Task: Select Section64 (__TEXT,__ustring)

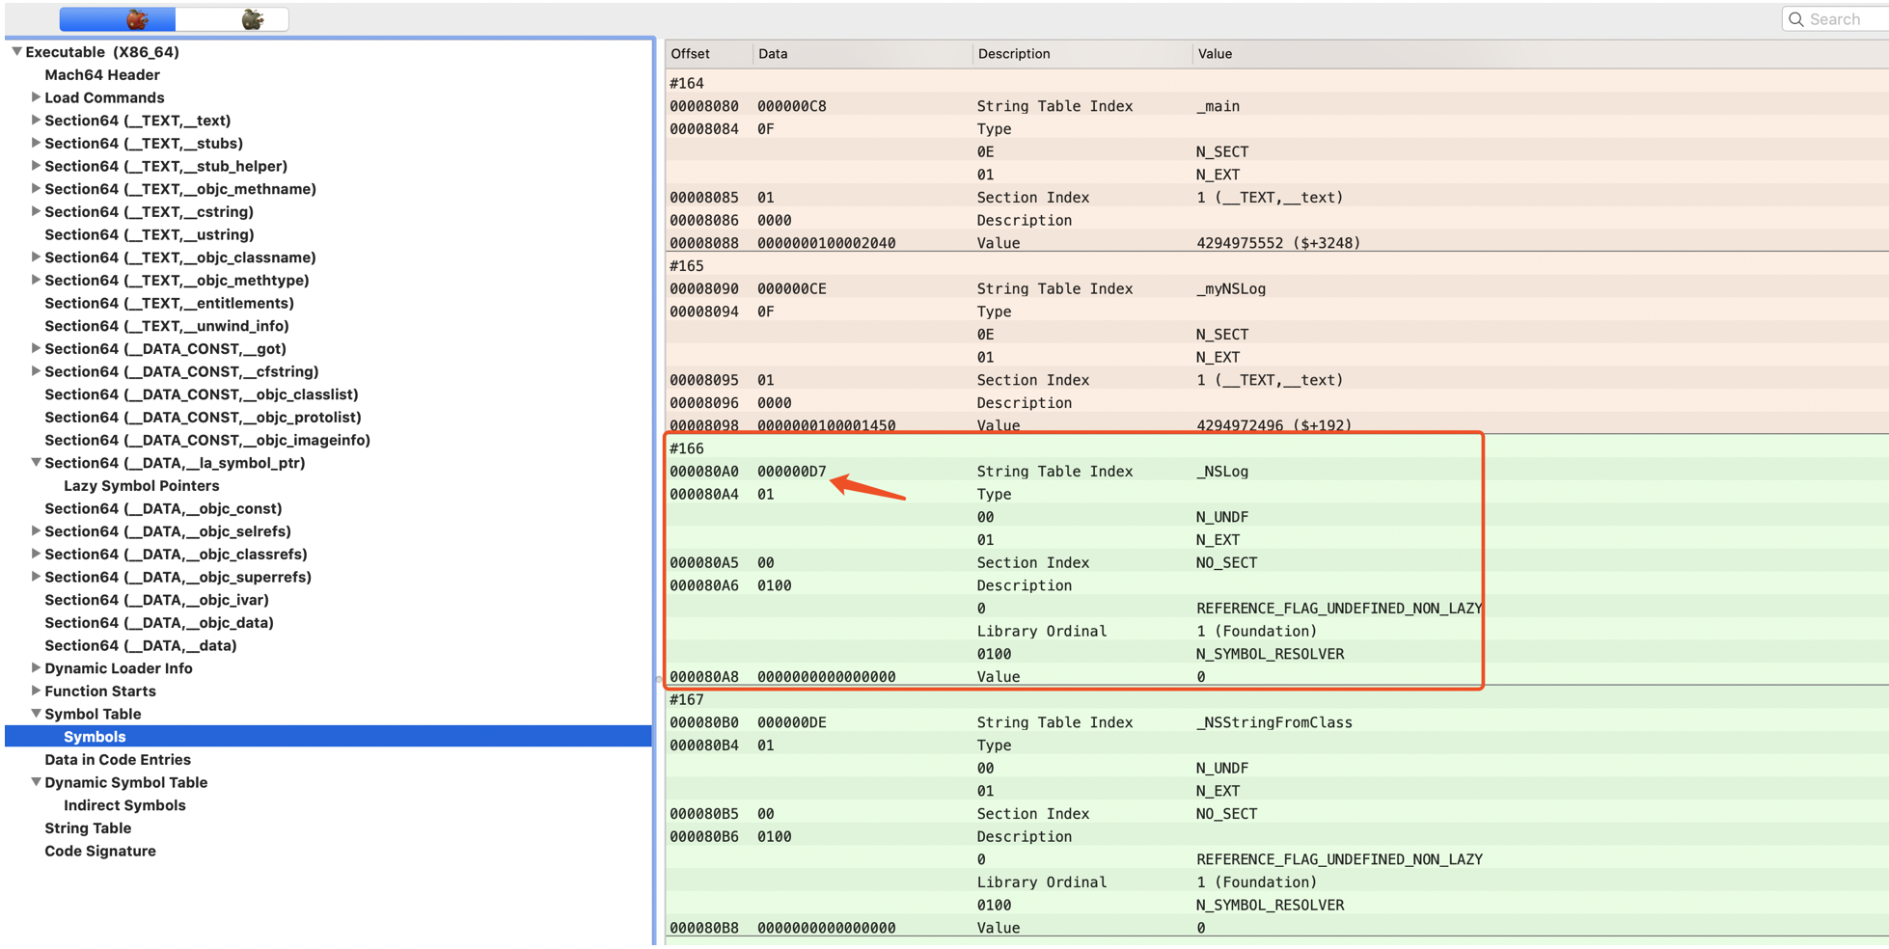Action: click(x=150, y=234)
